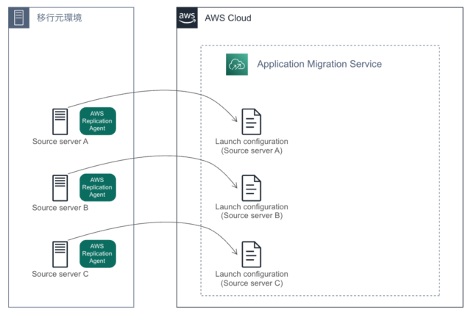This screenshot has height=315, width=471.
Task: Click the "Source server B" label
Action: [60, 208]
